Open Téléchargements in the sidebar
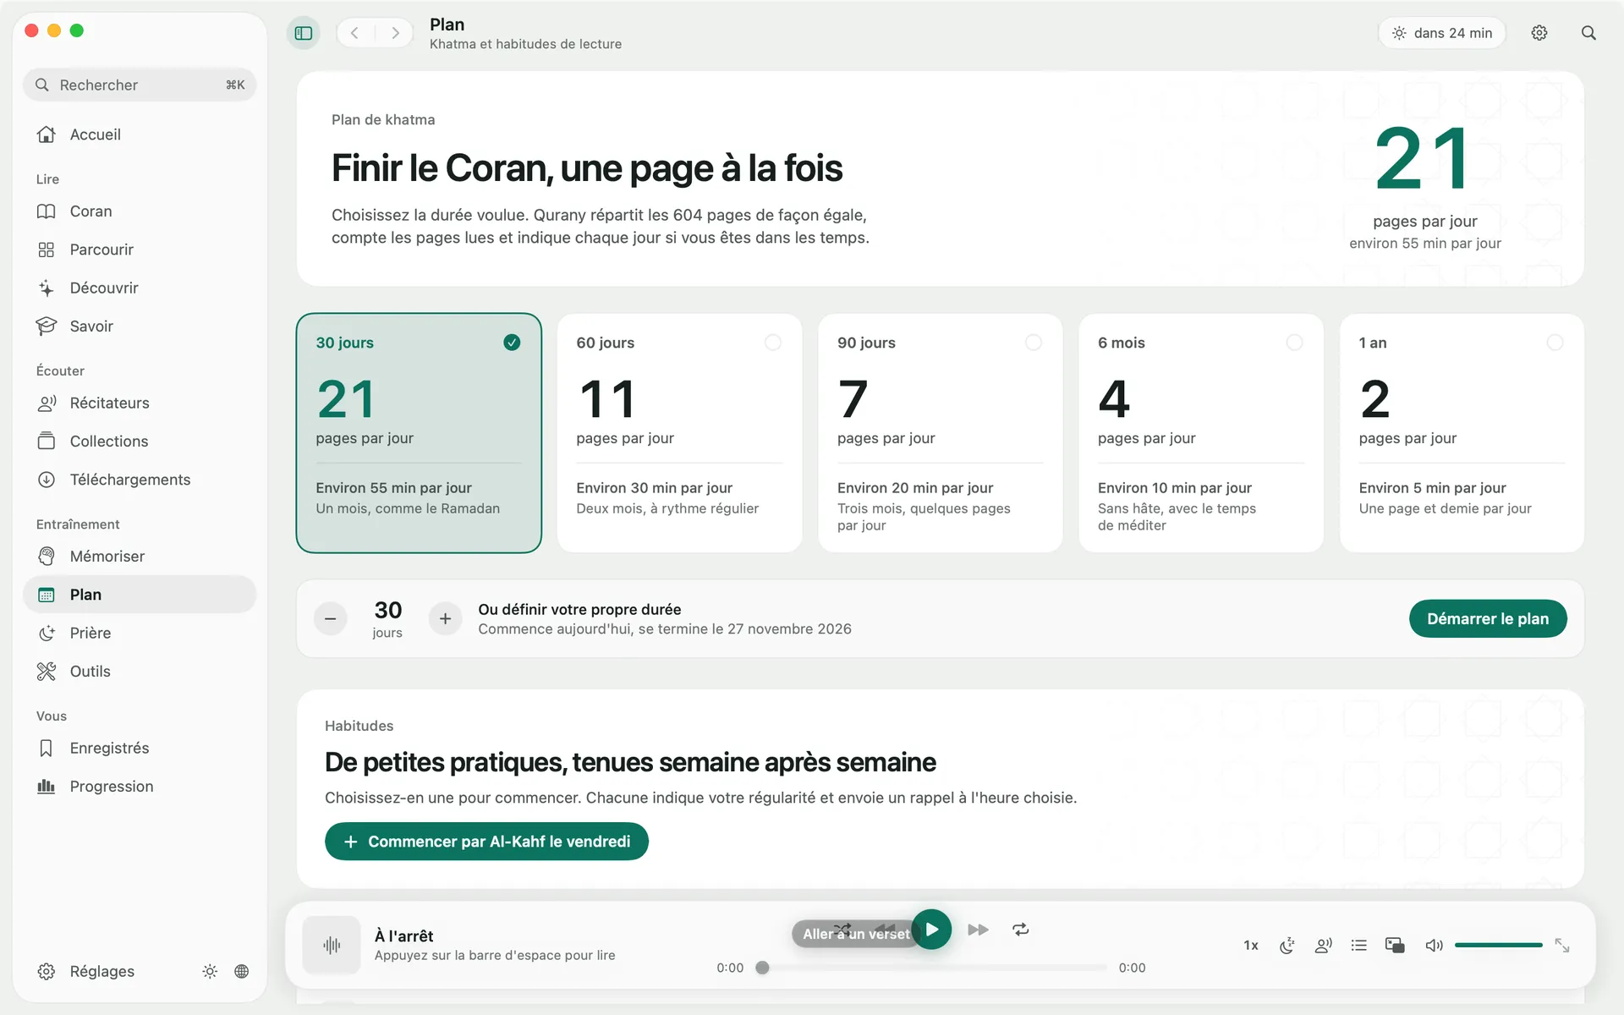 [x=140, y=480]
